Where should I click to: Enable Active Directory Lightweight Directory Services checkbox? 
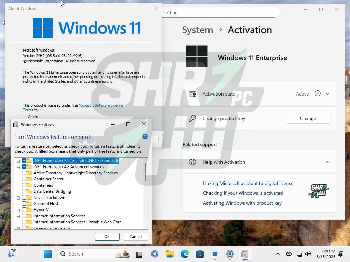click(x=24, y=173)
